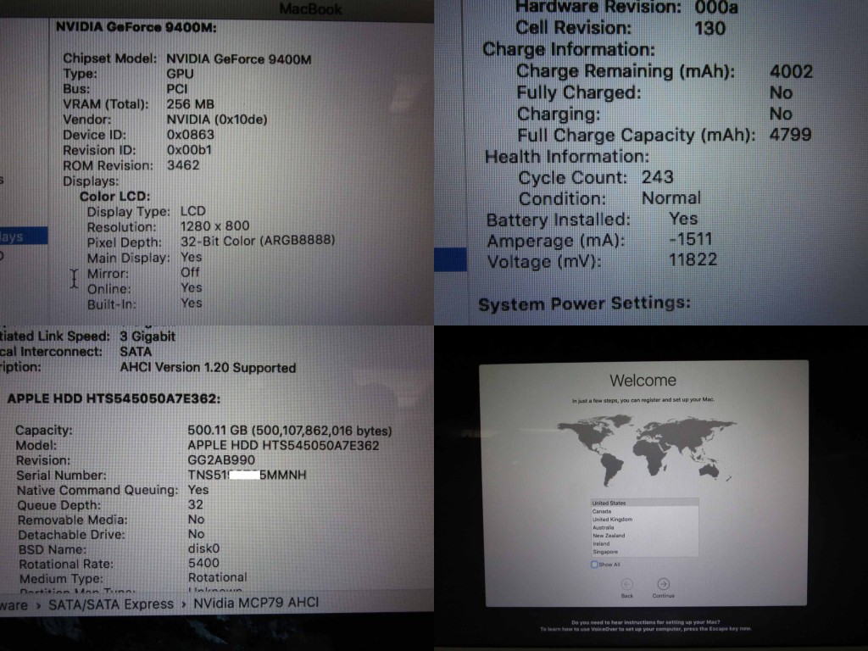868x651 pixels.
Task: Click the Health Information: heading
Action: tap(567, 157)
